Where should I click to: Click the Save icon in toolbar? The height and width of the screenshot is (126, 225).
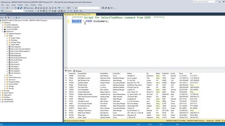tap(18, 8)
